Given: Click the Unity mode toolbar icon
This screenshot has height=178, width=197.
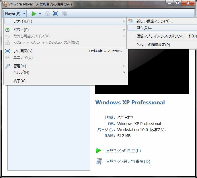Looking at the screenshot, I should [65, 14].
